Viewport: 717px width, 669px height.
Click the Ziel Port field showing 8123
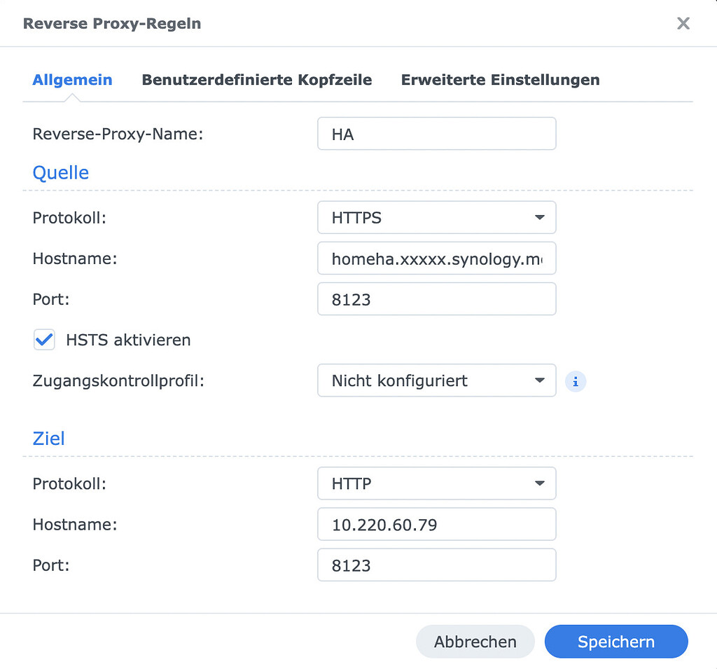pos(436,565)
